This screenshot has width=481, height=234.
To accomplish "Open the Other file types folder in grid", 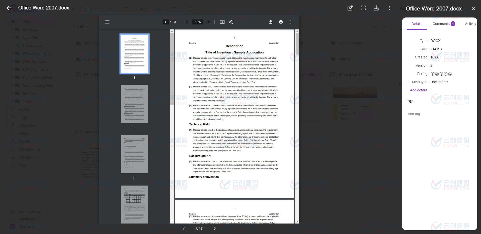I will point(350,43).
